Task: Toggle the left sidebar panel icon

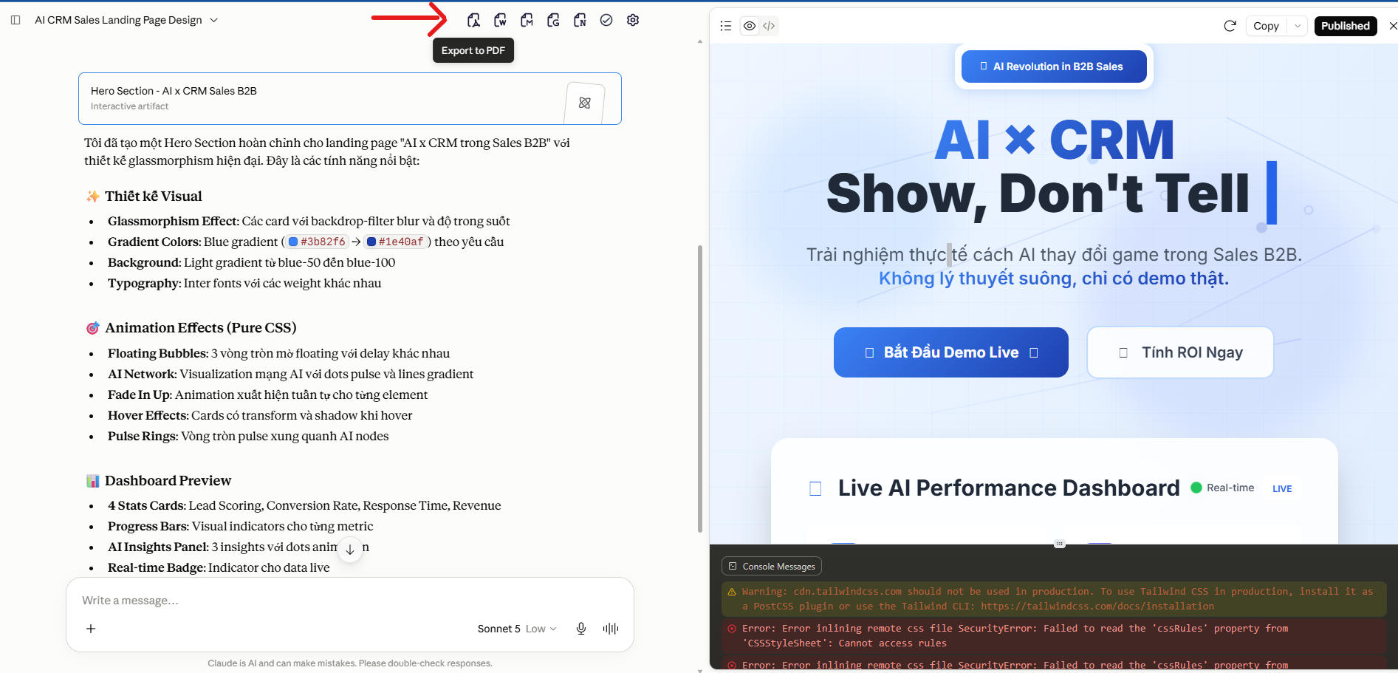Action: pyautogui.click(x=16, y=20)
